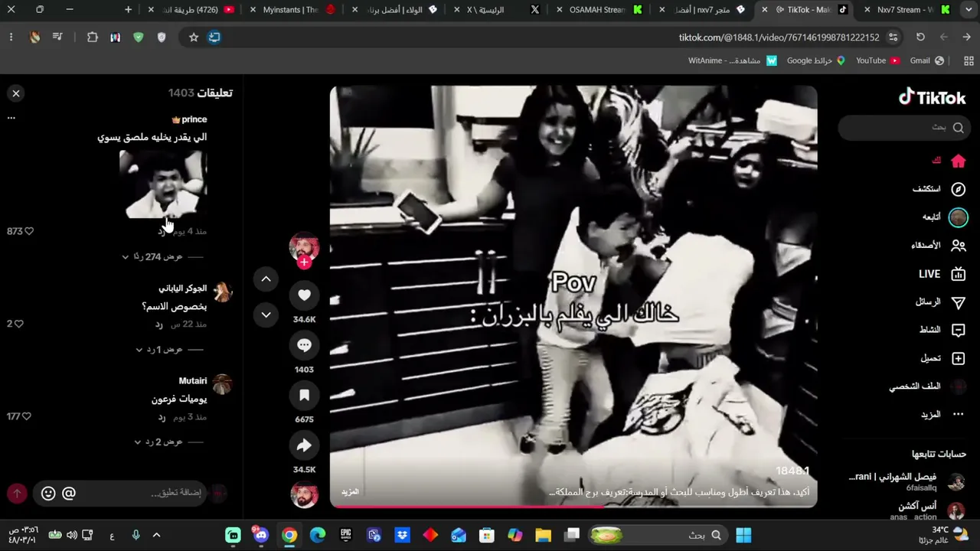980x551 pixels.
Task: Reply to the comment بخصوص الاسم؟
Action: point(159,324)
